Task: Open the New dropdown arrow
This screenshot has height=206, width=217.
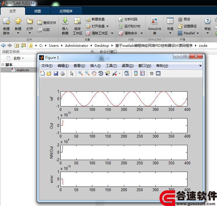Action: click(18, 33)
